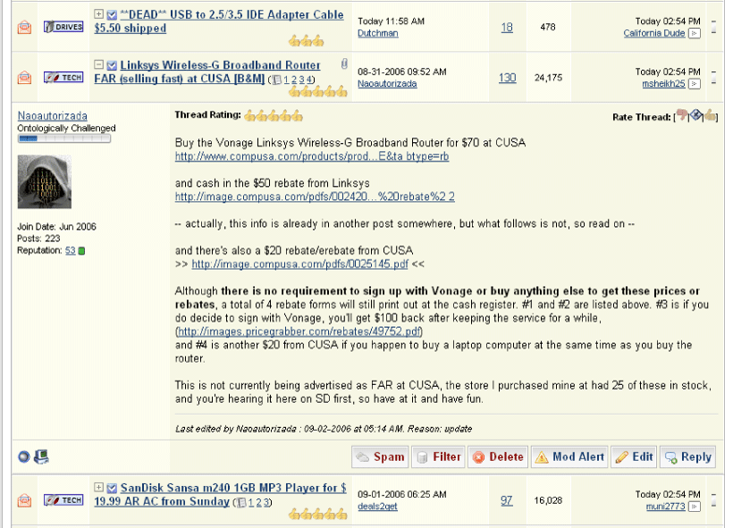Mark the post as Spam
This screenshot has height=528, width=733.
coord(380,457)
